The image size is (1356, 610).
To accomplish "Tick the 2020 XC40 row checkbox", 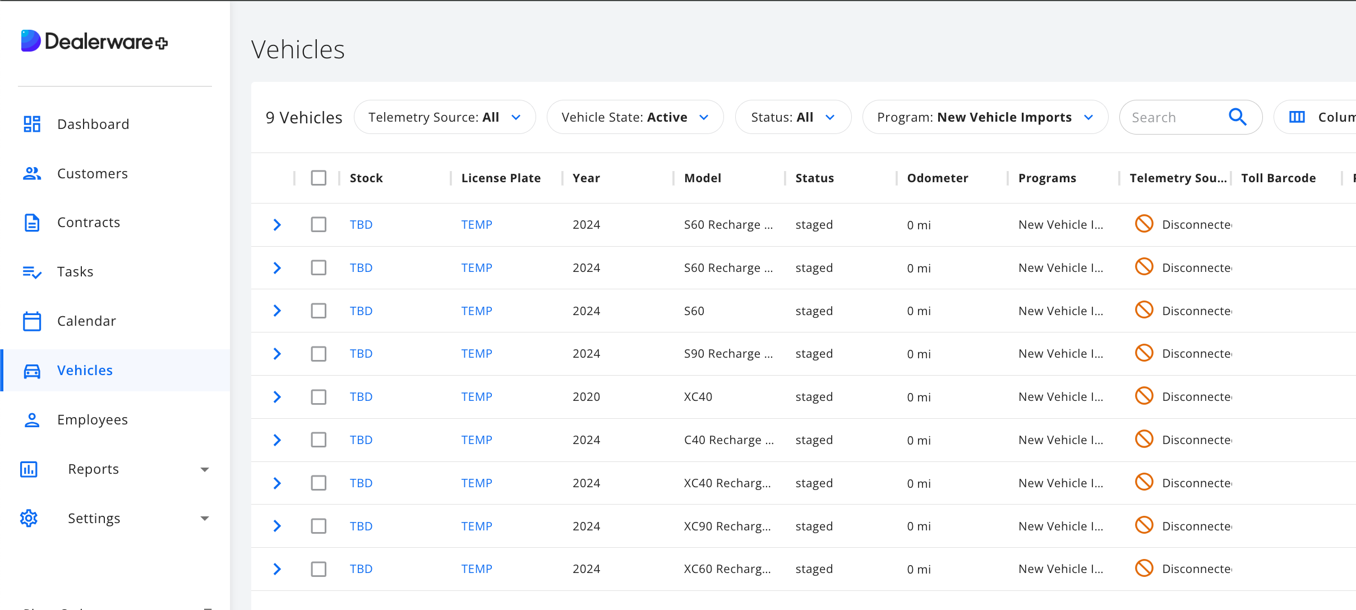I will (x=319, y=397).
